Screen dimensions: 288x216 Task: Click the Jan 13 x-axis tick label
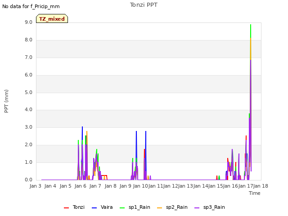pyautogui.click(x=185, y=186)
